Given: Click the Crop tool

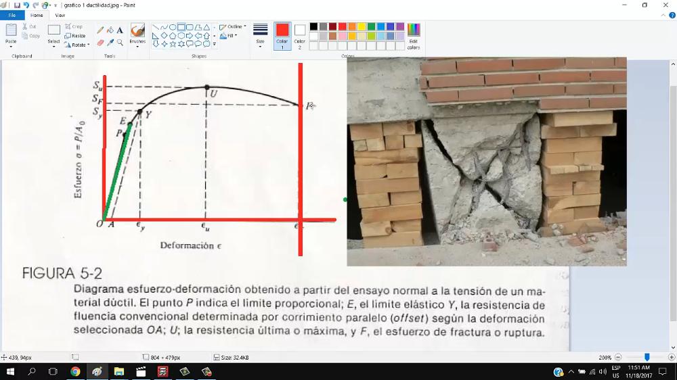Looking at the screenshot, I should pos(74,27).
